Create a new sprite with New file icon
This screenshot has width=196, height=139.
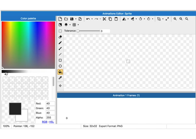click(x=60, y=19)
